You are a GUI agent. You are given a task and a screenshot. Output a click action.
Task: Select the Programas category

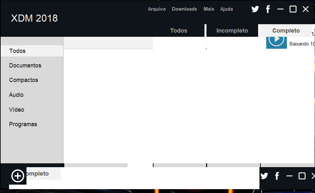(x=23, y=124)
